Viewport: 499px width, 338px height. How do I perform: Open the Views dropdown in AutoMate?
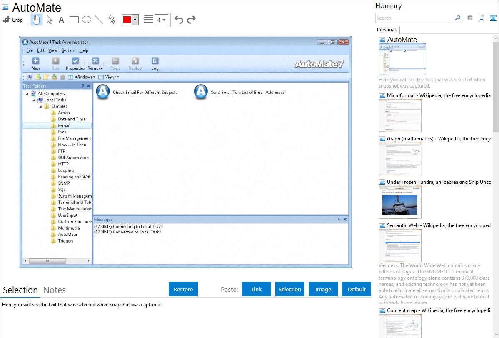(x=109, y=77)
